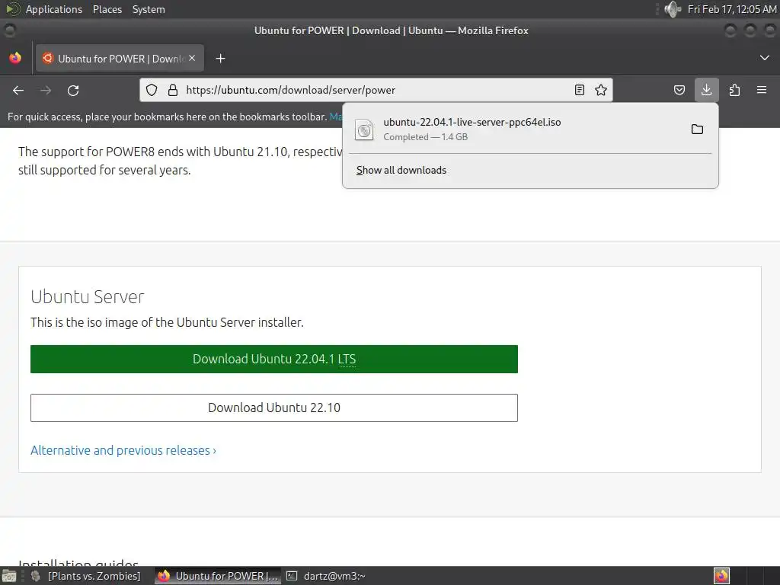The height and width of the screenshot is (585, 780).
Task: Open the tracking protection shield icon
Action: [x=152, y=90]
